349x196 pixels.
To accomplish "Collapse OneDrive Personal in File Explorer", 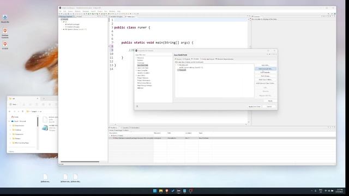I will (9, 121).
